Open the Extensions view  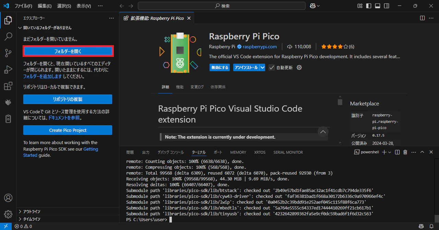(8, 86)
